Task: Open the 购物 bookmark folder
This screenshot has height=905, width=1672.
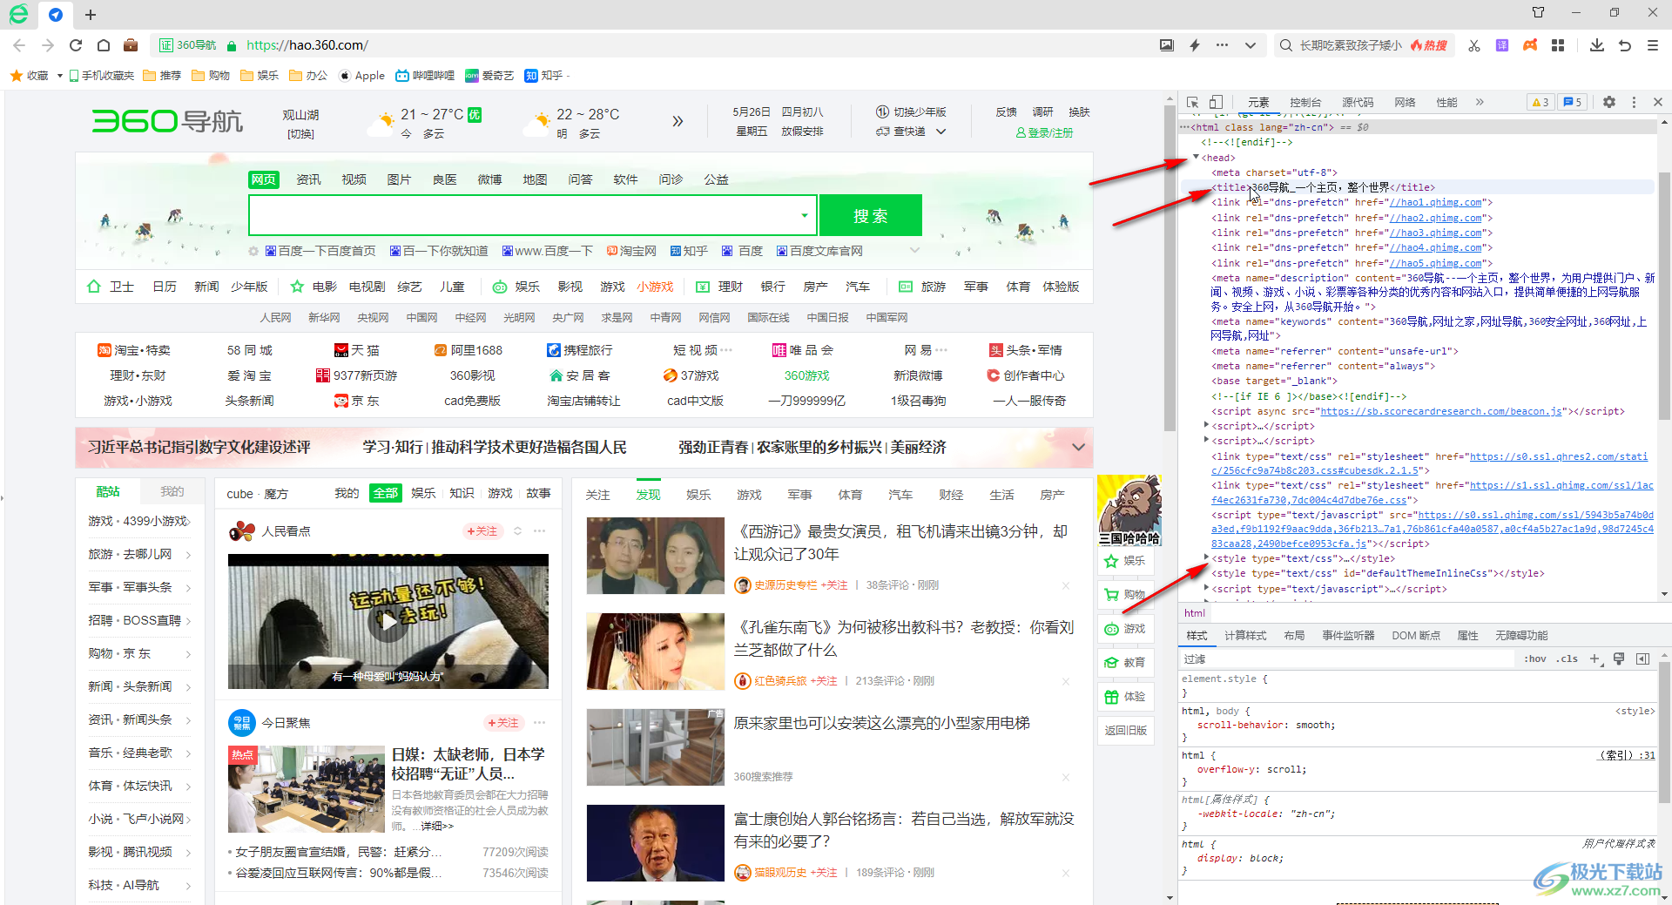Action: tap(211, 76)
